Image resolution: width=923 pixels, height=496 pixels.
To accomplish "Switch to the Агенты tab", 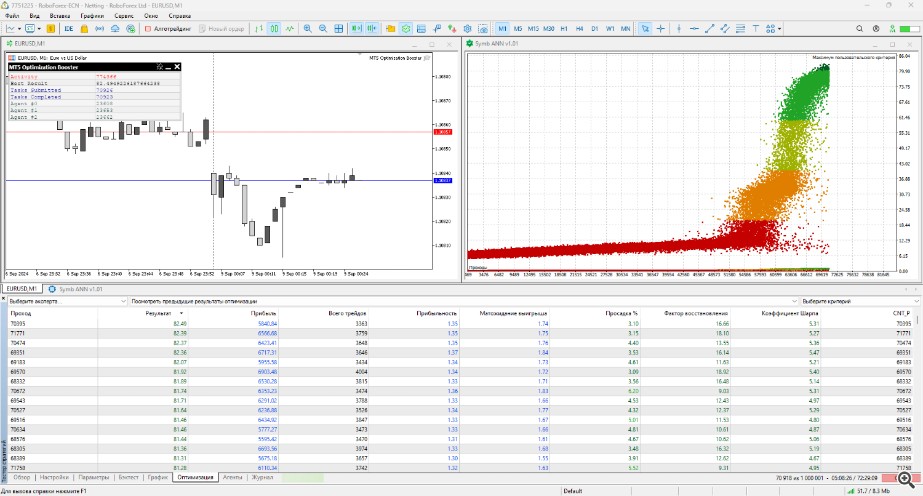I will (x=232, y=477).
